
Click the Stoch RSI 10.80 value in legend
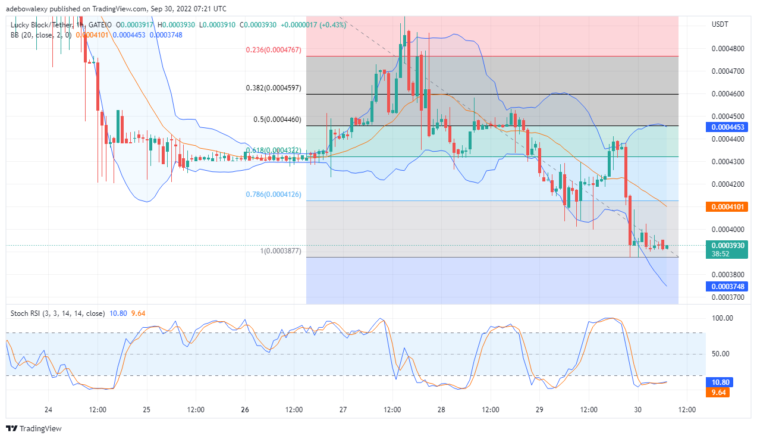pyautogui.click(x=119, y=313)
